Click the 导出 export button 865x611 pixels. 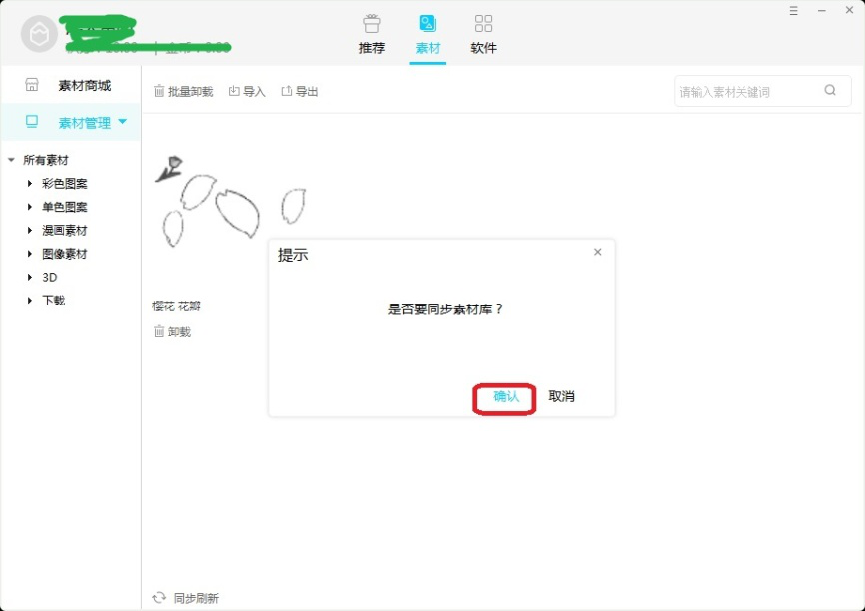pyautogui.click(x=300, y=92)
